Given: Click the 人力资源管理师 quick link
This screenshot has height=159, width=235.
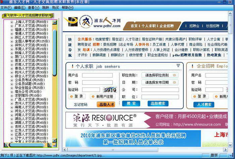Looking at the screenshot, I should coord(137,50).
